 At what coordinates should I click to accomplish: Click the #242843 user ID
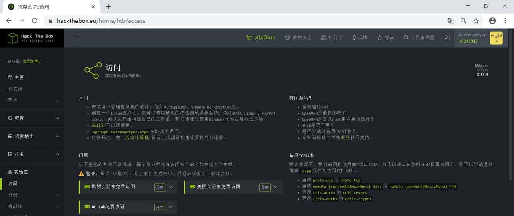(x=468, y=41)
